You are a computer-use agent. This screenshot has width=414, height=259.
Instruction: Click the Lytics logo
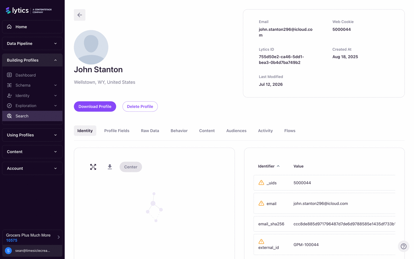tap(29, 10)
